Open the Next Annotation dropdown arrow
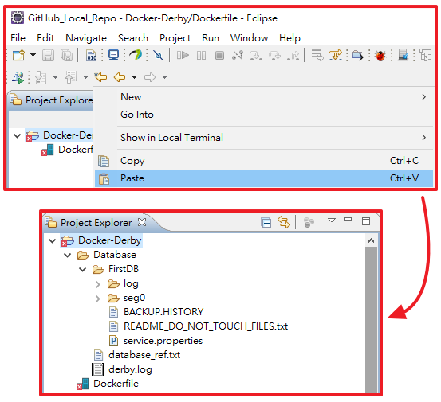 [x=55, y=77]
